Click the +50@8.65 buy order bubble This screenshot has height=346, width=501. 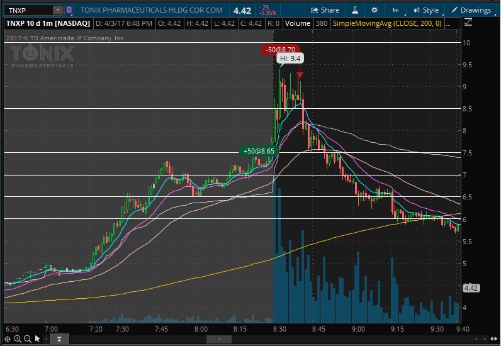coord(259,151)
